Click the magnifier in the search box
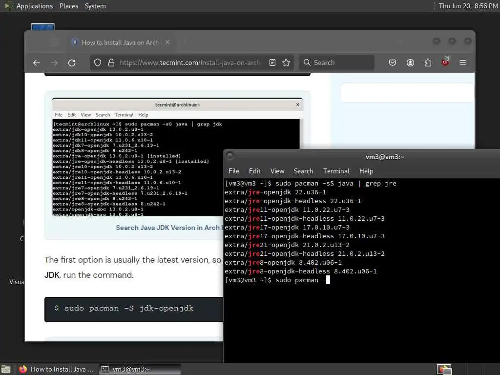This screenshot has height=375, width=500. pos(307,62)
